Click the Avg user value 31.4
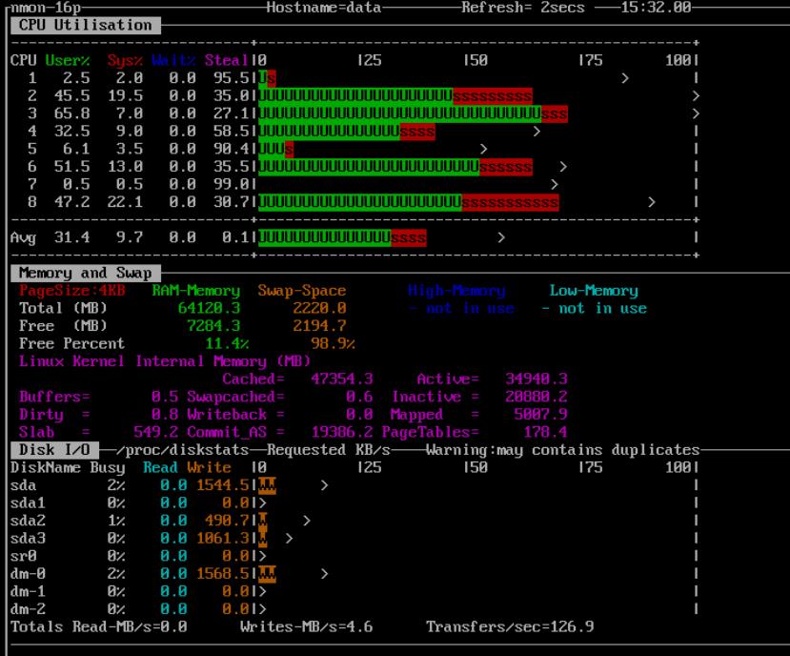This screenshot has height=656, width=790. point(72,237)
